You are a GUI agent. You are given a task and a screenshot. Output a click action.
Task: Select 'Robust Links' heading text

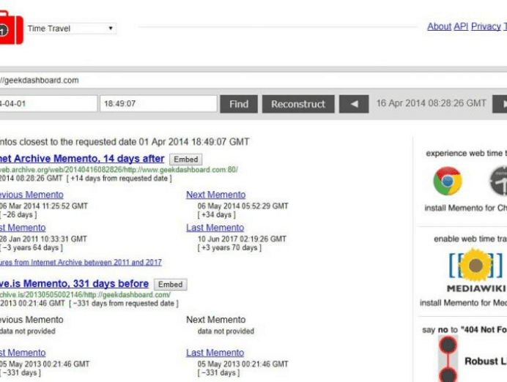(486, 361)
